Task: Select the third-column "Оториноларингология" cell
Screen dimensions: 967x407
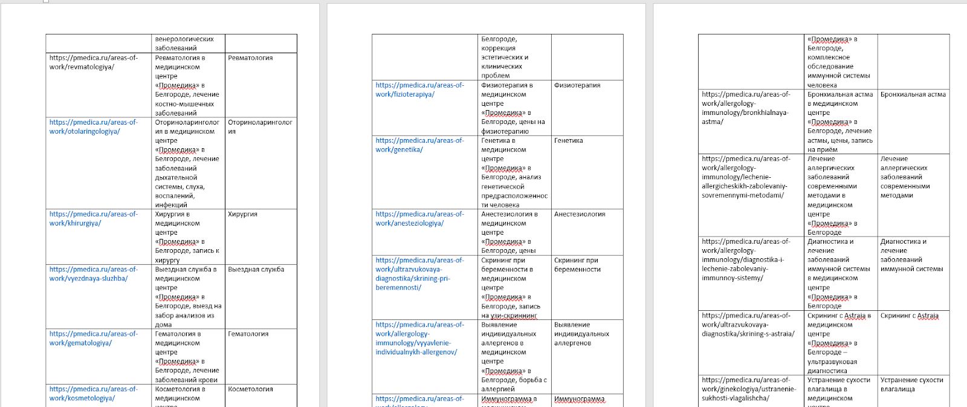Action: [260, 163]
